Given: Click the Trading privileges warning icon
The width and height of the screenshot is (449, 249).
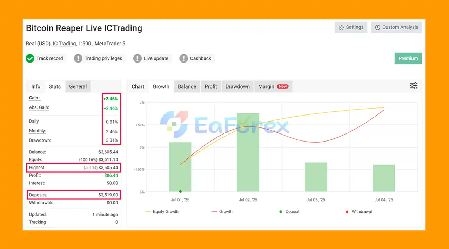Looking at the screenshot, I should (x=78, y=58).
